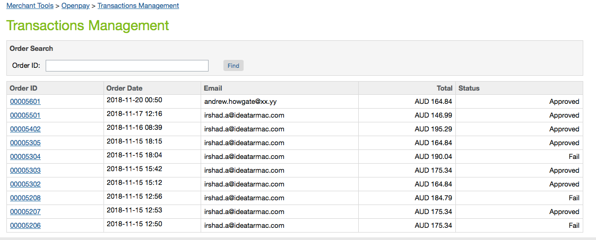596x240 pixels.
Task: Click the Email column header
Action: point(212,88)
